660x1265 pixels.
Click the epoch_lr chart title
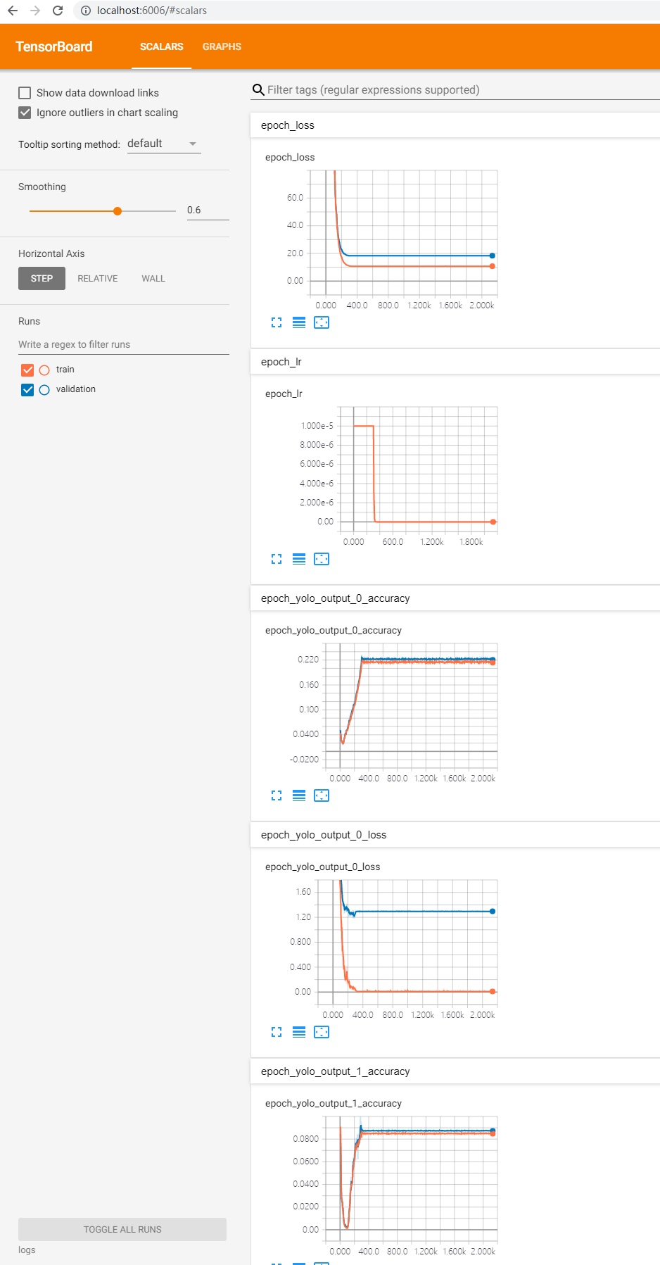point(284,394)
